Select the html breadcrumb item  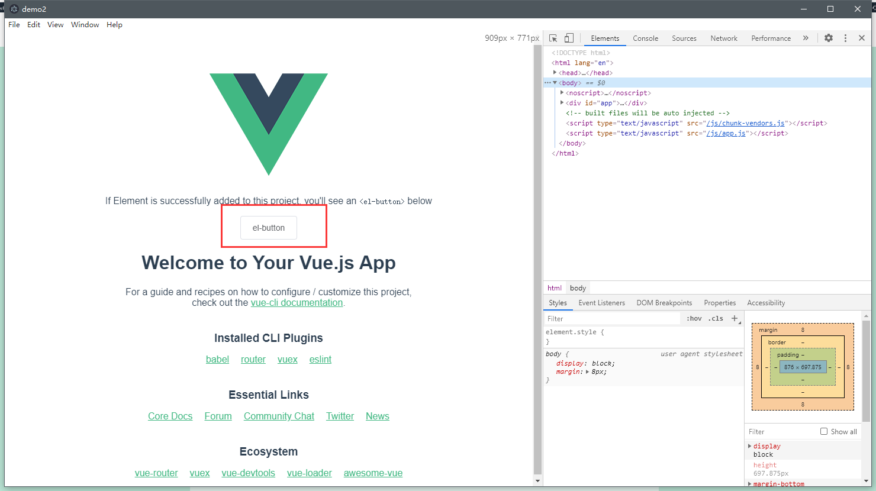(x=555, y=288)
